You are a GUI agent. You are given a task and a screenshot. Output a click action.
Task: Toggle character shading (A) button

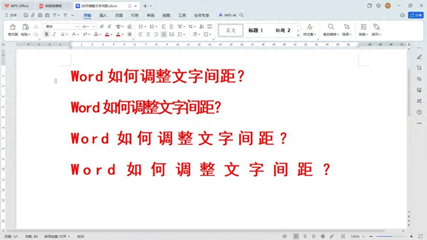click(x=130, y=34)
